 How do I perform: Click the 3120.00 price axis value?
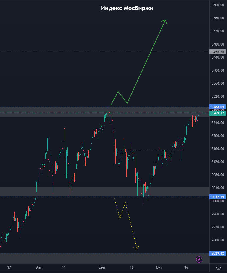(x=218, y=162)
